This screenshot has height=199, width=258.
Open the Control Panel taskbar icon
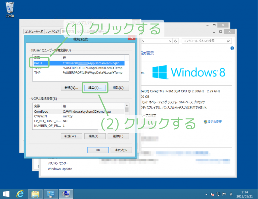[51, 194]
